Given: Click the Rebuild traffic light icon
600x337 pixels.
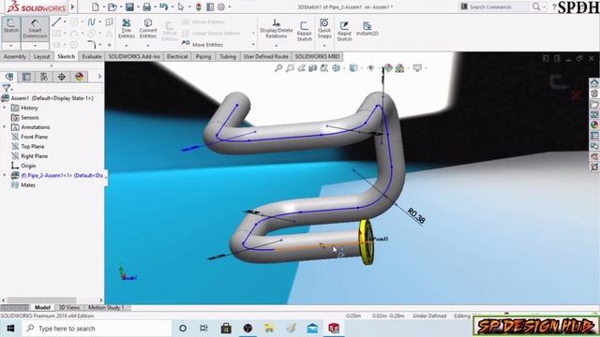Looking at the screenshot, I should tap(199, 7).
